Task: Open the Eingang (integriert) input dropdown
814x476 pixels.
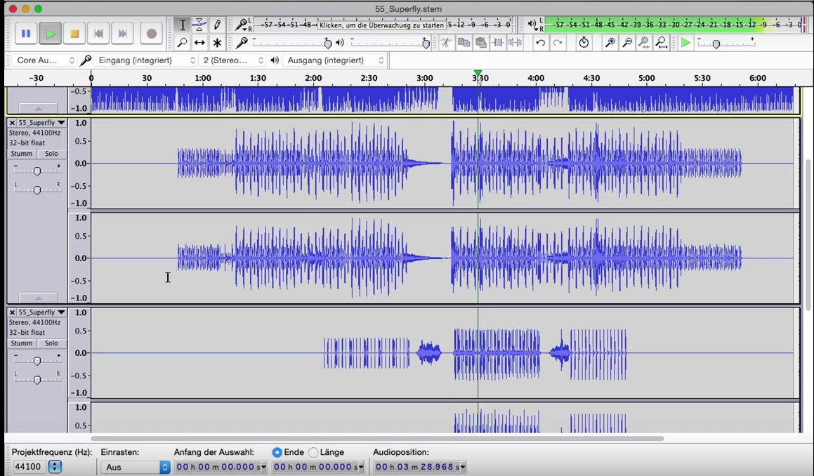Action: [147, 60]
